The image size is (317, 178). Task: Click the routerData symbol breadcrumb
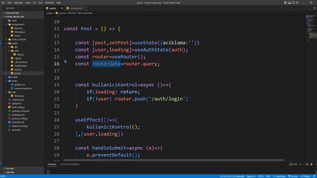85,13
